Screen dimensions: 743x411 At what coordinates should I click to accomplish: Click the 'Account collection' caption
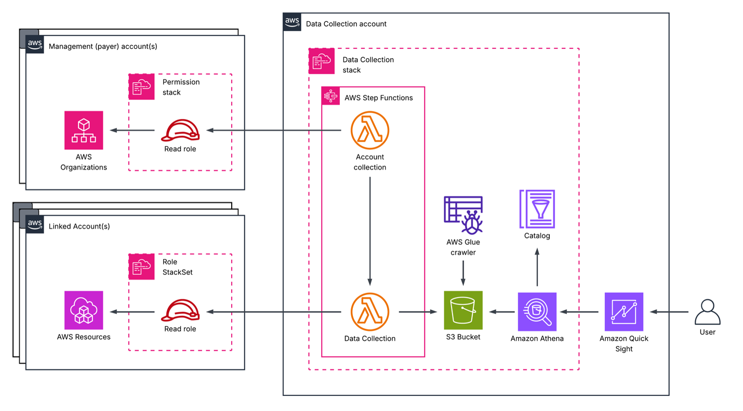[x=370, y=162]
